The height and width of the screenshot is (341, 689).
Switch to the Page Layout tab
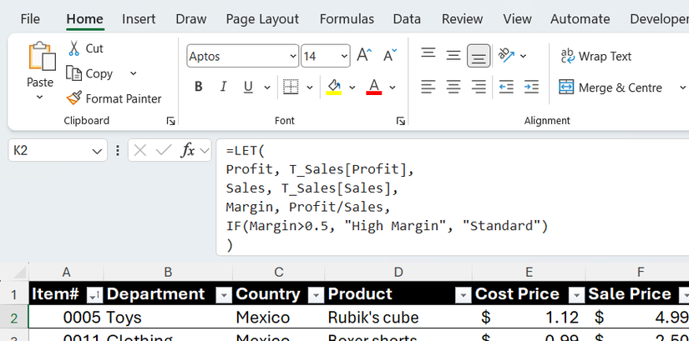[x=262, y=18]
